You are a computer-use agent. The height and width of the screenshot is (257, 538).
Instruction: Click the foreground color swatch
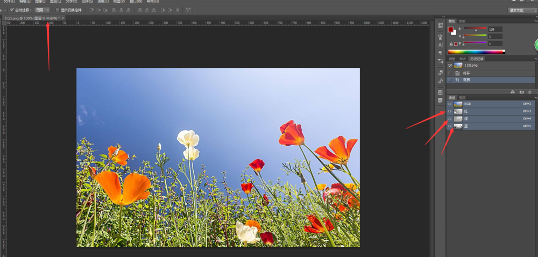451,30
